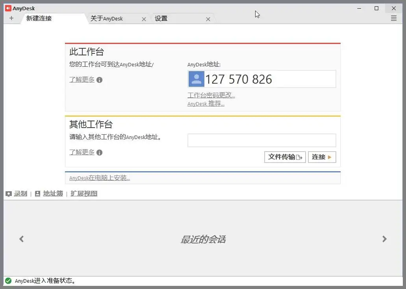Select the 扩展视图 extended view icon
Viewport: 406px width, 289px height.
tap(83, 193)
